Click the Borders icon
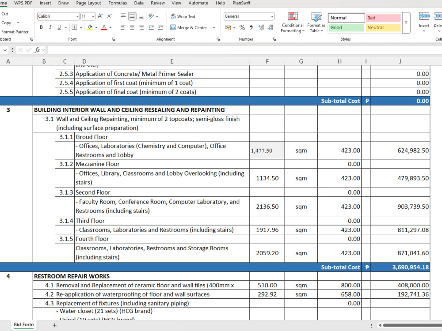The width and height of the screenshot is (442, 331). click(x=74, y=27)
